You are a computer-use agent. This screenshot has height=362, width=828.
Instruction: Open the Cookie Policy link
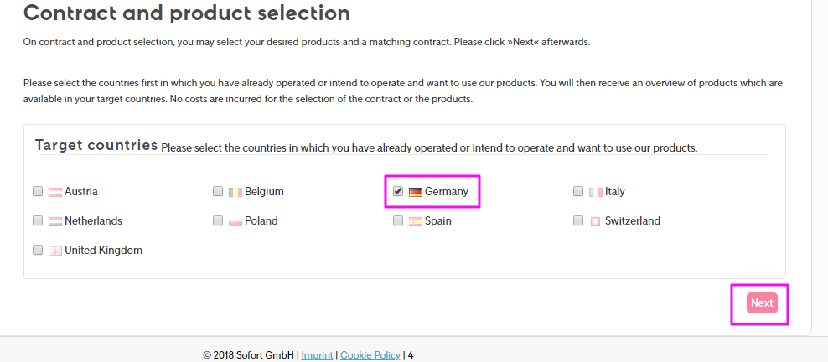[x=370, y=355]
